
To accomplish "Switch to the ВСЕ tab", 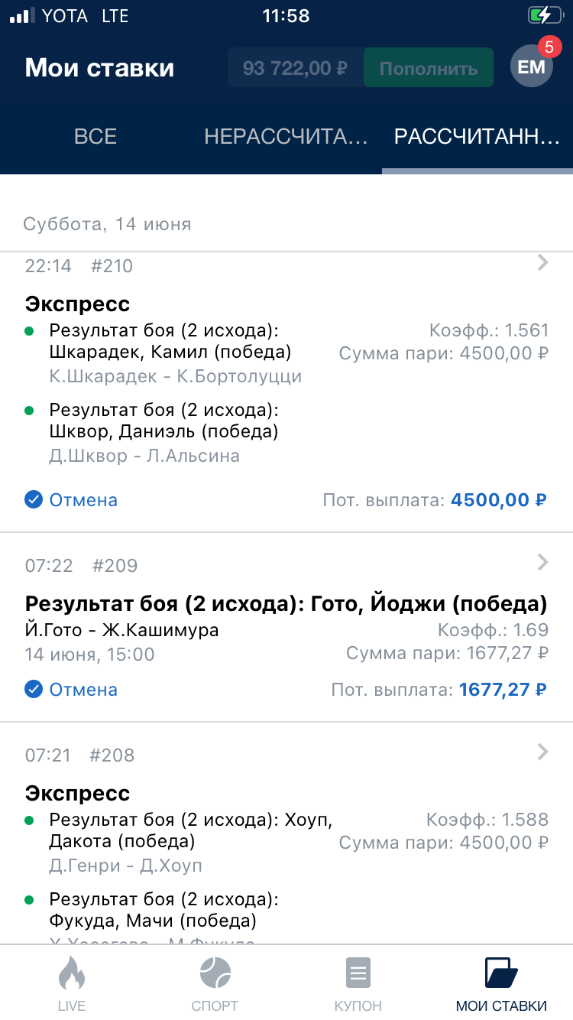I will pyautogui.click(x=95, y=137).
